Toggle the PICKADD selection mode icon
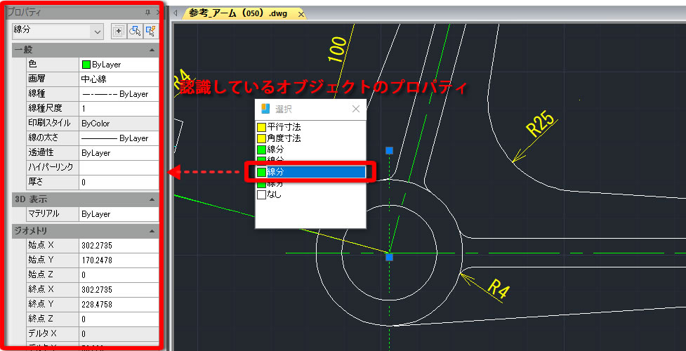Viewport: 686px width, 351px height. [118, 31]
